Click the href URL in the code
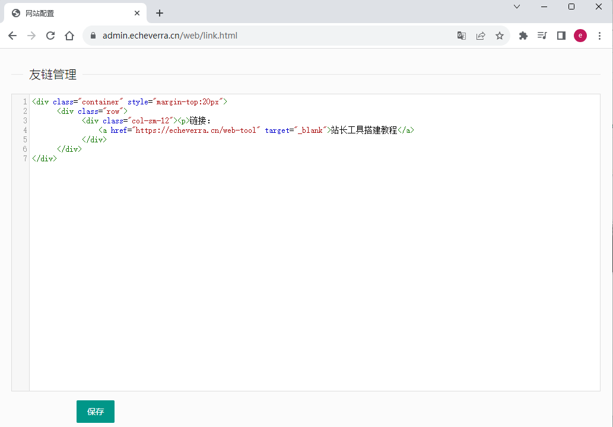The height and width of the screenshot is (427, 613). click(196, 130)
